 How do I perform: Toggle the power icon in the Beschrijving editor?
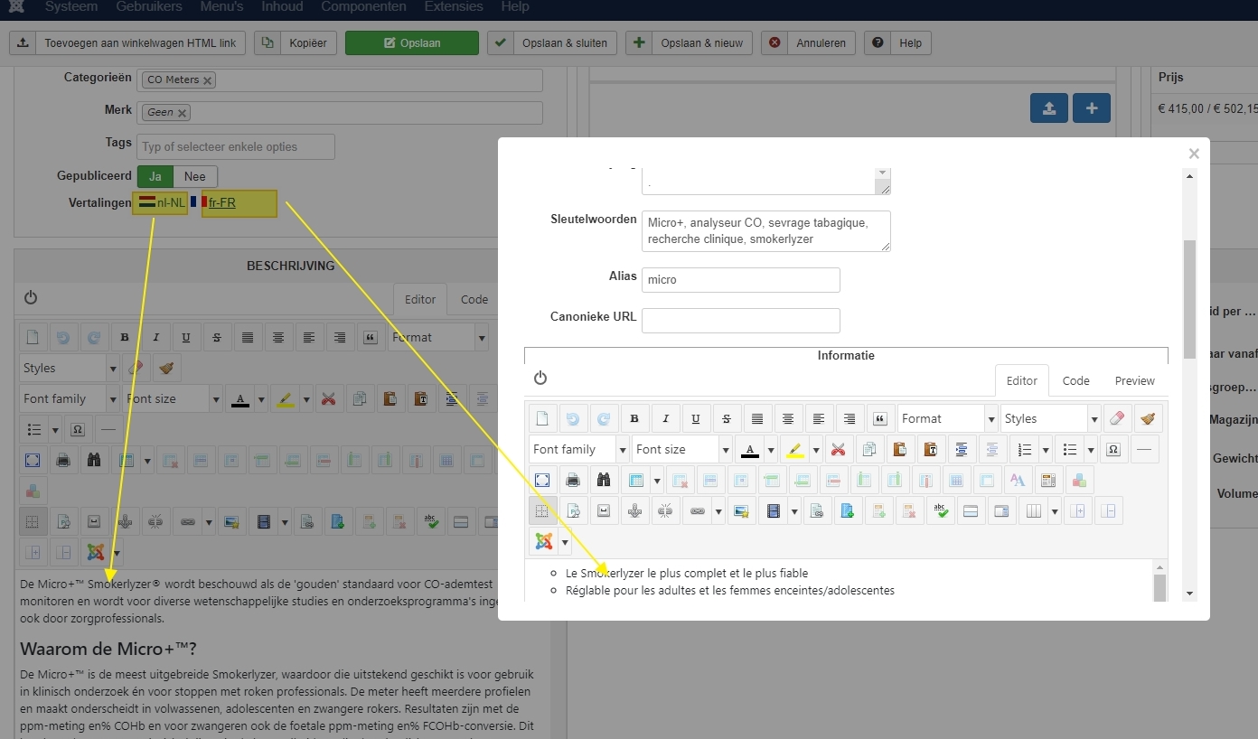pos(31,297)
